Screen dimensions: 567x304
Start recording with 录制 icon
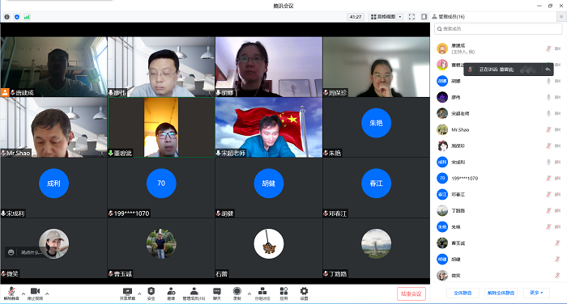tap(237, 293)
